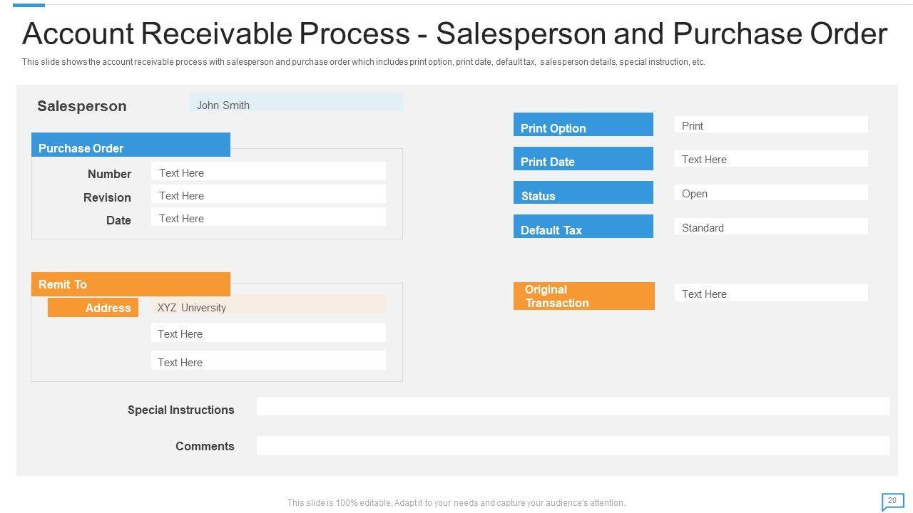The height and width of the screenshot is (513, 913).
Task: Click the last address line field
Action: [268, 361]
